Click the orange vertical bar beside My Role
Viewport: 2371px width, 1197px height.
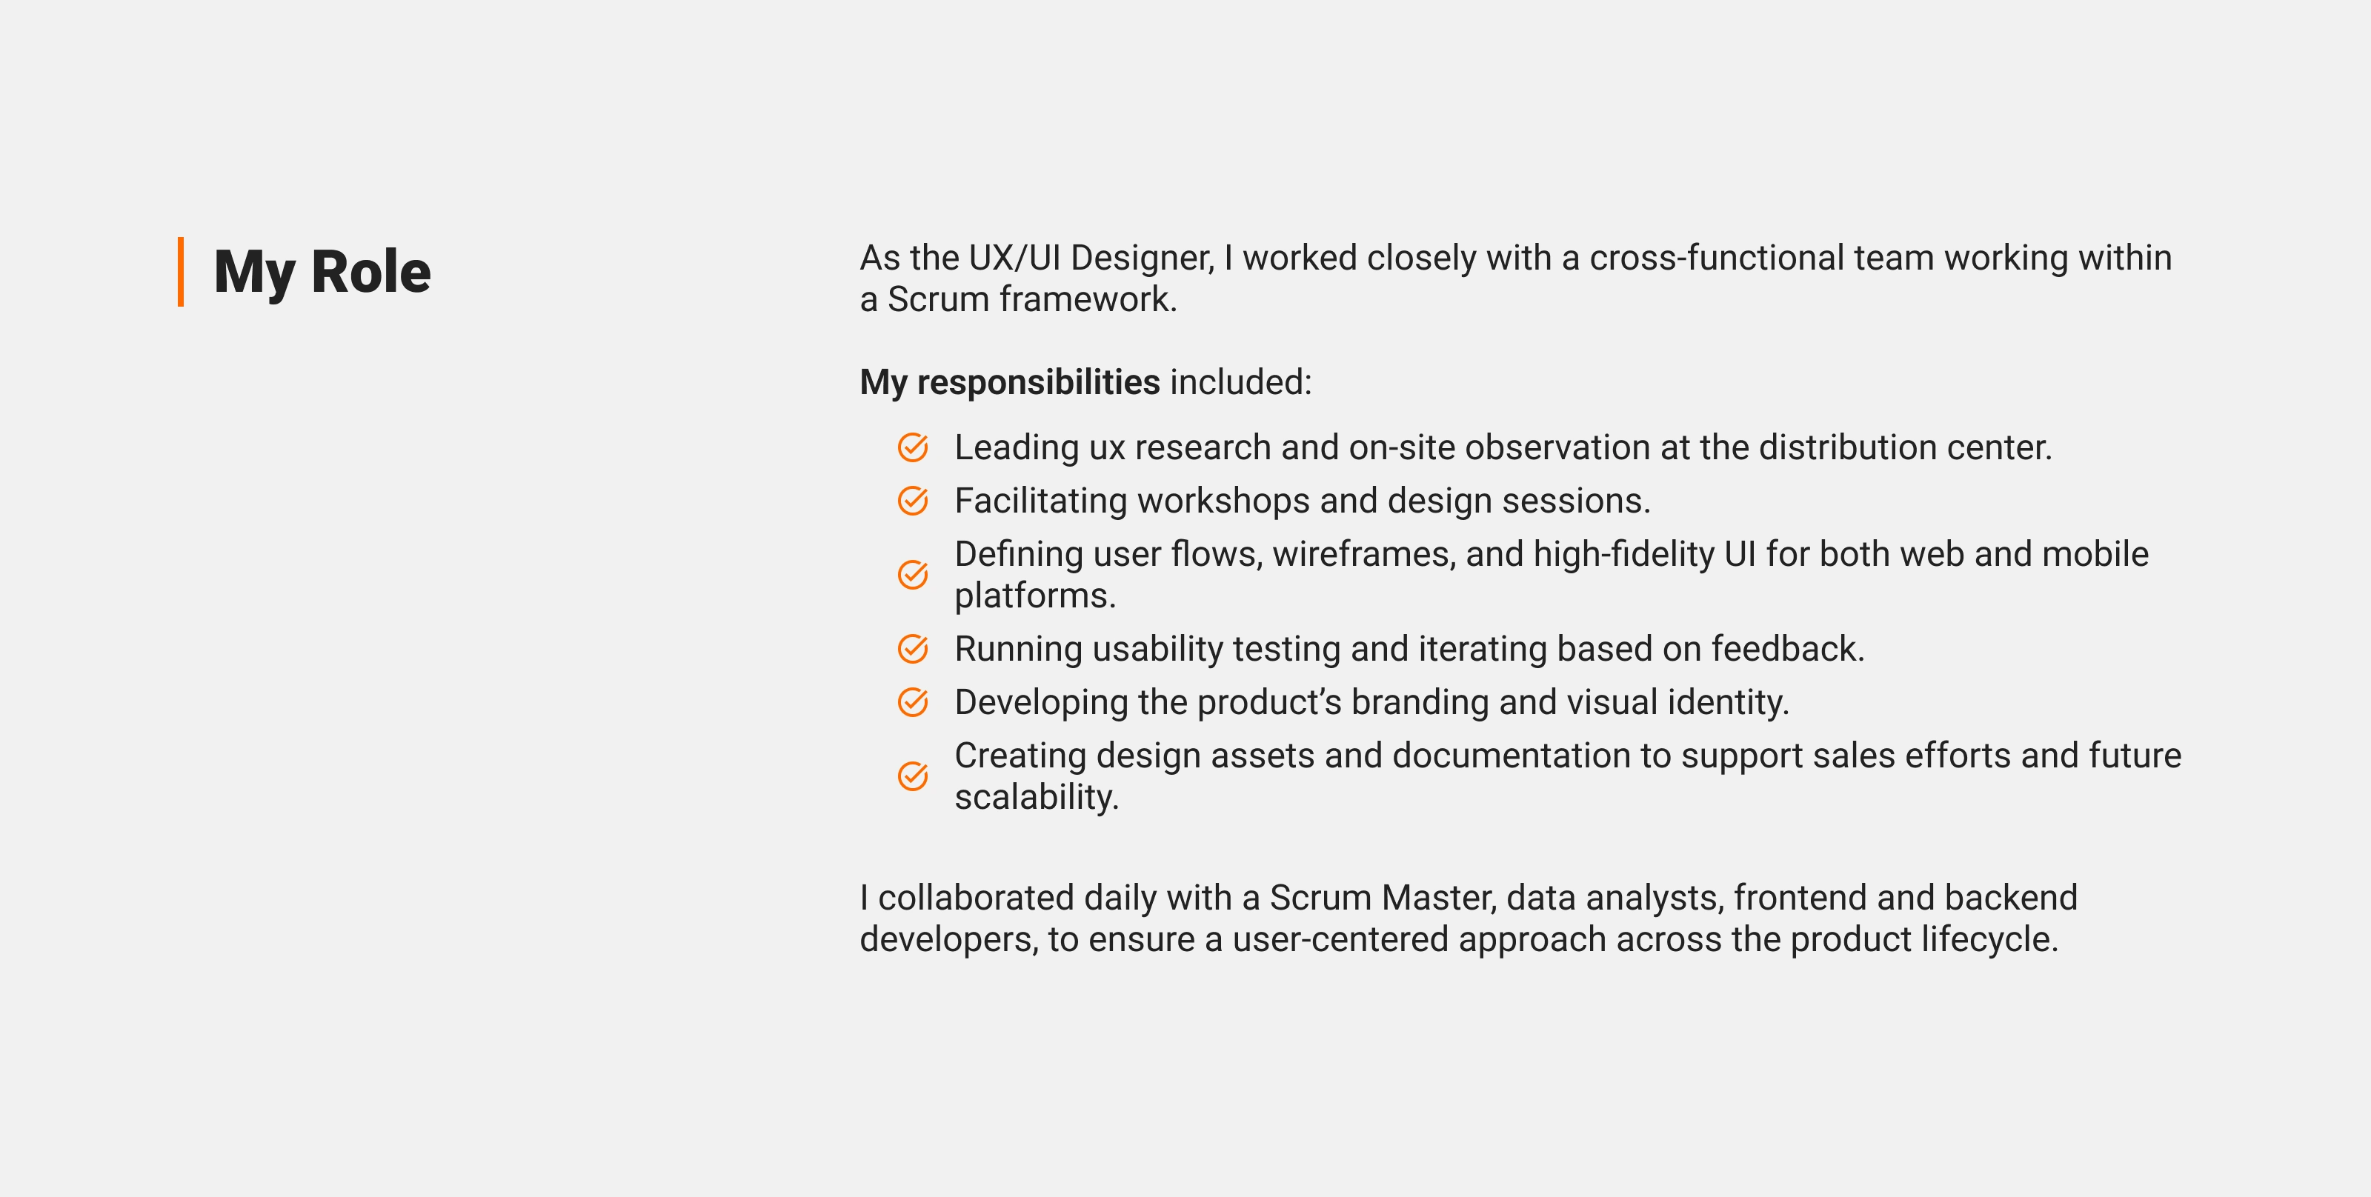(x=182, y=271)
